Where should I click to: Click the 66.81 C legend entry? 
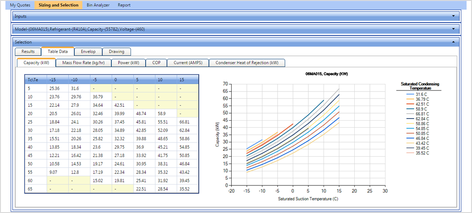tap(417, 114)
